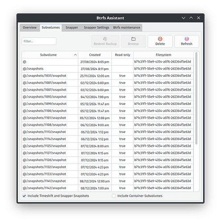
Task: Select @/.snapshots/1093/snapshot row
Action: (x=108, y=97)
